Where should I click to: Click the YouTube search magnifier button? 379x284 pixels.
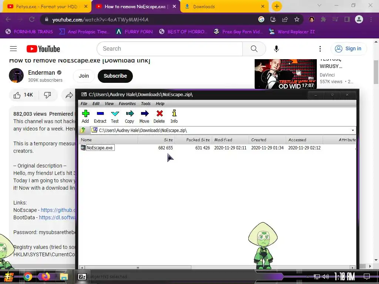(x=254, y=48)
